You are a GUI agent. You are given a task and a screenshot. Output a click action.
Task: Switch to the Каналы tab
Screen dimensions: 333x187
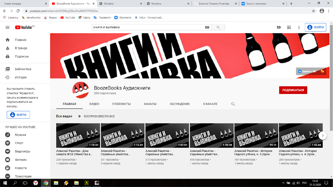point(150,104)
